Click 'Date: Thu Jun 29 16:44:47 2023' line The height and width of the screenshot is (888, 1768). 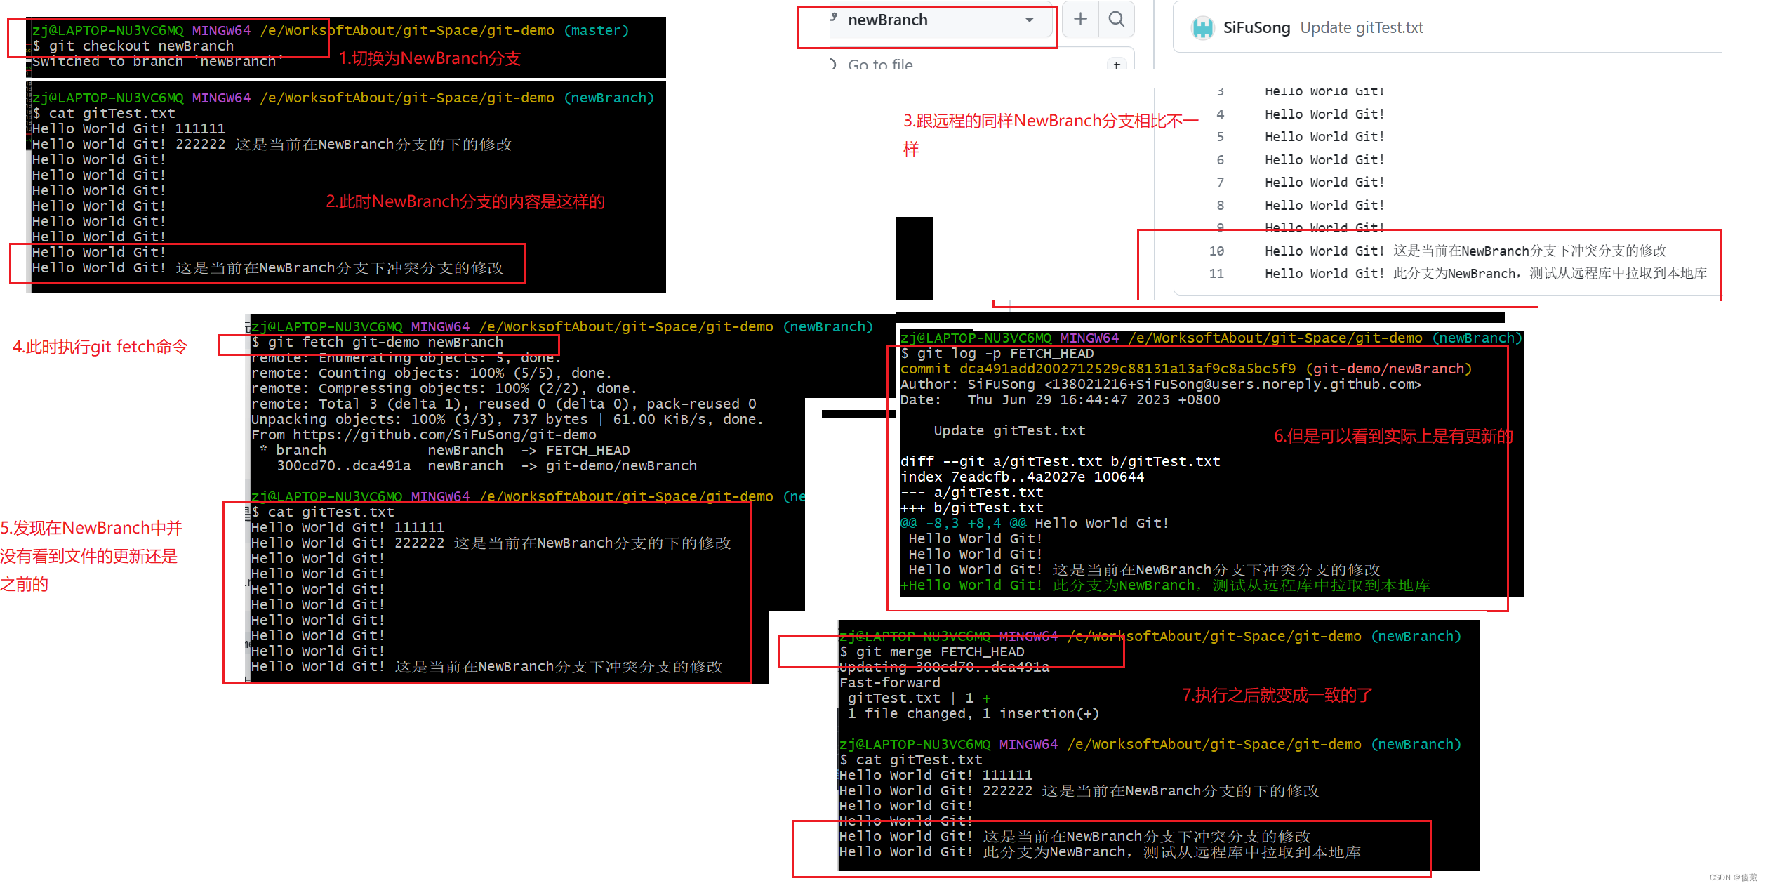pos(1061,400)
